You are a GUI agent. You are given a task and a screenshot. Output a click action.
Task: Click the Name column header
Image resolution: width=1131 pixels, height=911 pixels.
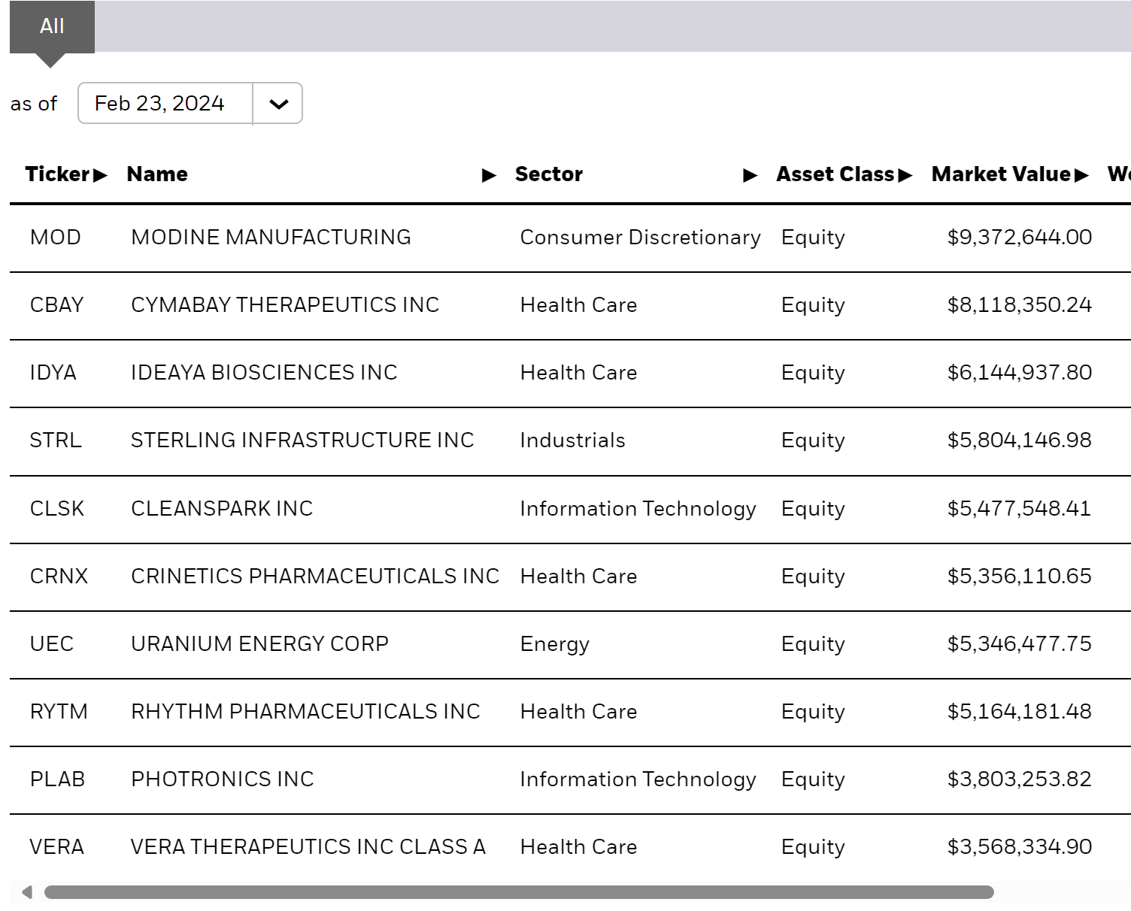tap(157, 174)
